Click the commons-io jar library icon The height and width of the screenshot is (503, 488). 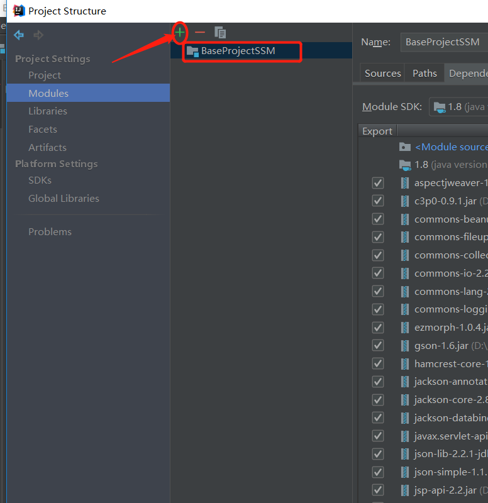click(405, 274)
